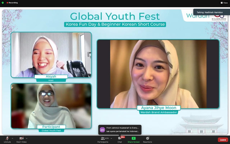Click the Participant video tile
Viewport: 230px width, 144px height.
click(x=51, y=106)
